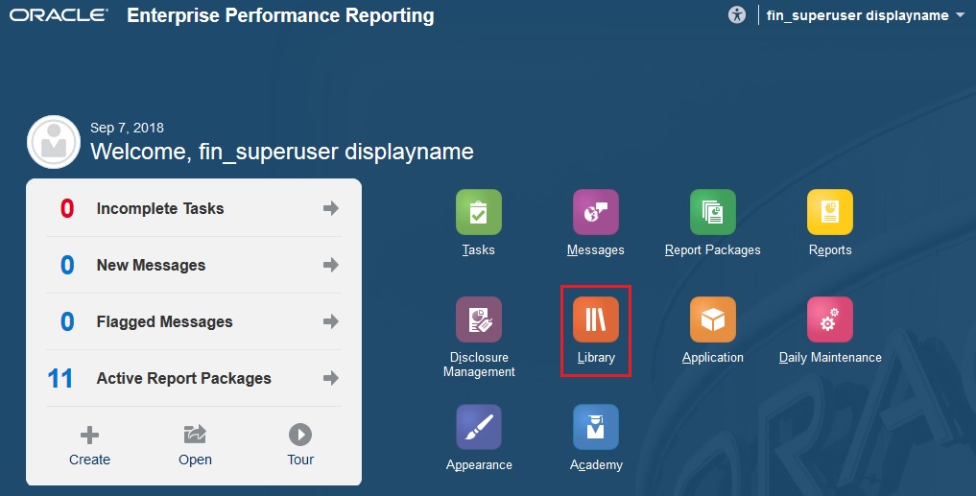
Task: Open the Active Report Packages link
Action: (183, 378)
